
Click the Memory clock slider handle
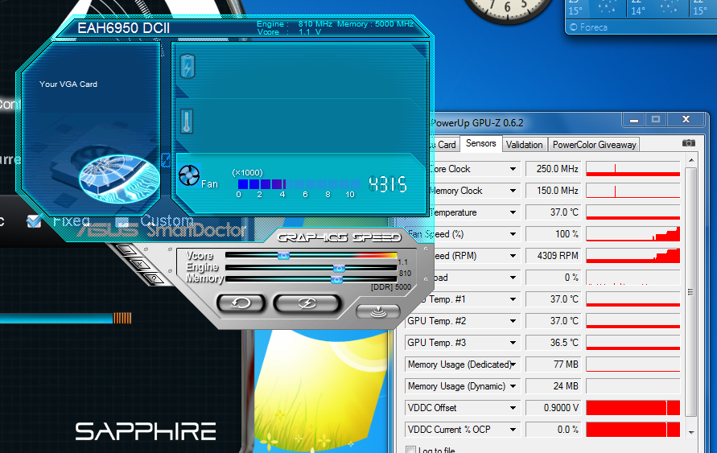pos(336,279)
